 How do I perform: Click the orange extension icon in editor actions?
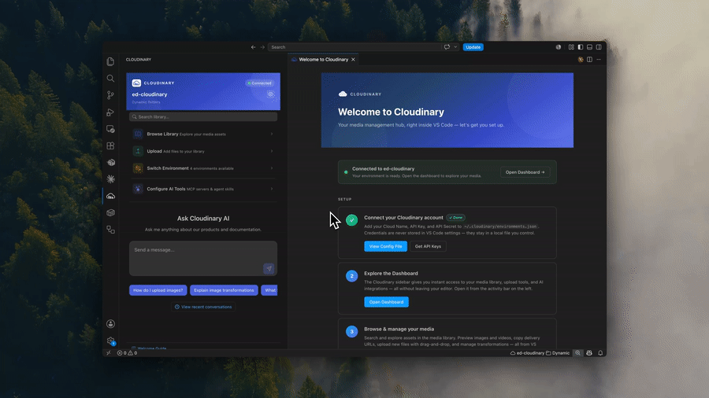(581, 60)
